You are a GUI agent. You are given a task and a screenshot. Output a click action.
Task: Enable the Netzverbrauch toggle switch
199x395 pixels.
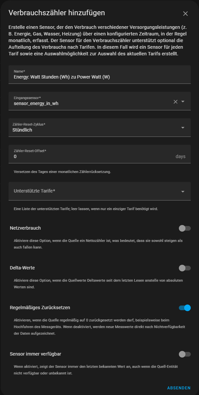(x=184, y=228)
